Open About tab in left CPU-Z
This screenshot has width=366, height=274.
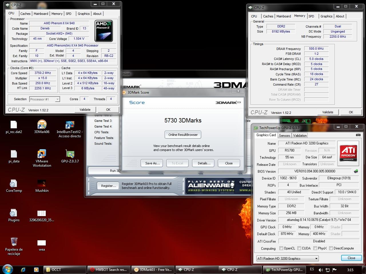[97, 14]
